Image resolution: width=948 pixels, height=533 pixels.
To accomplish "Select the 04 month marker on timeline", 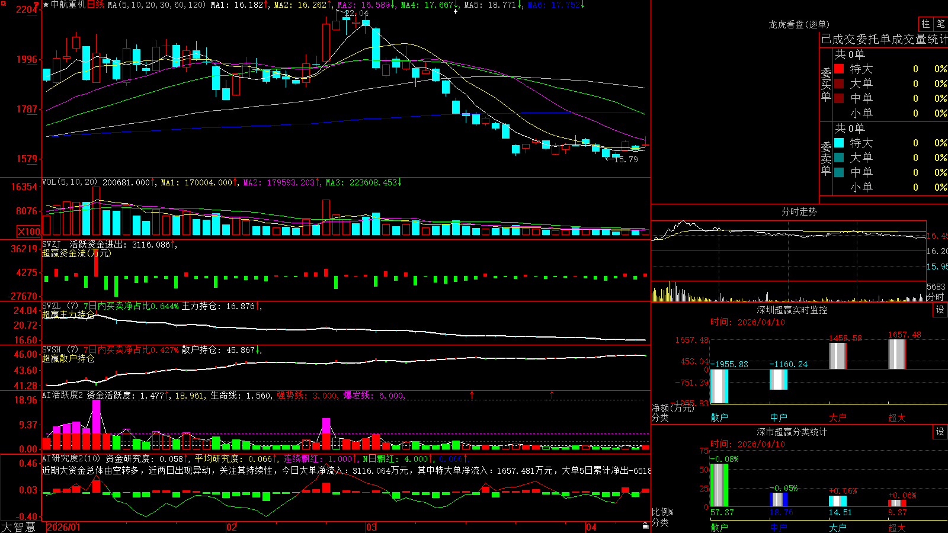I will pos(591,527).
